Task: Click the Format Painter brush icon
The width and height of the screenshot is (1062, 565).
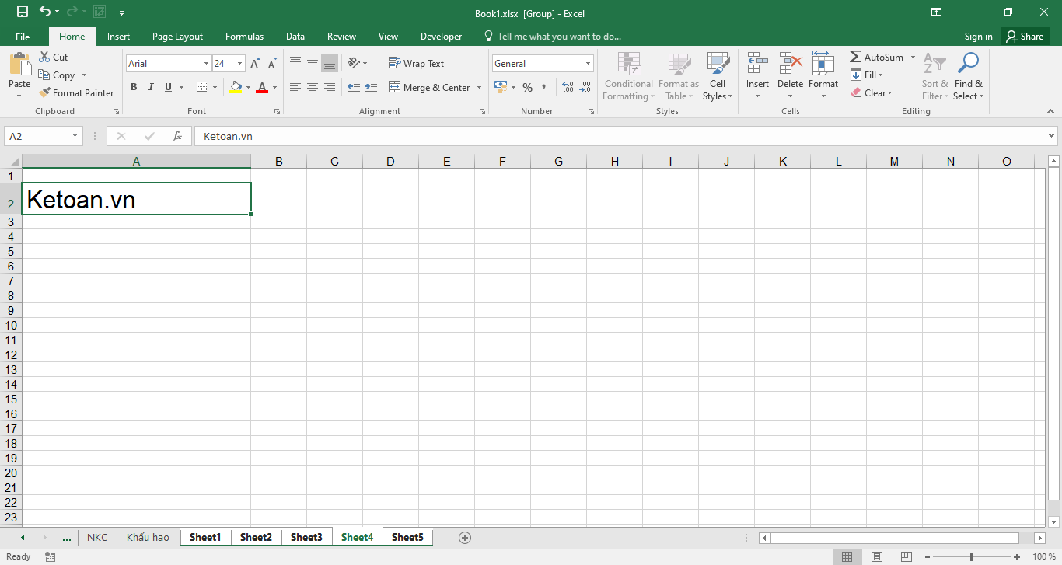Action: (44, 92)
